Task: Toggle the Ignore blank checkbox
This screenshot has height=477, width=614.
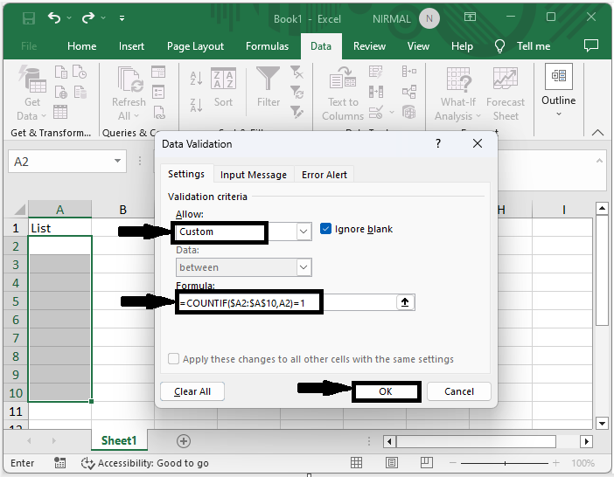Action: click(326, 229)
